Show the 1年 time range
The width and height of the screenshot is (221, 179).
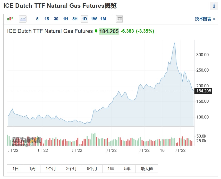(x=111, y=169)
